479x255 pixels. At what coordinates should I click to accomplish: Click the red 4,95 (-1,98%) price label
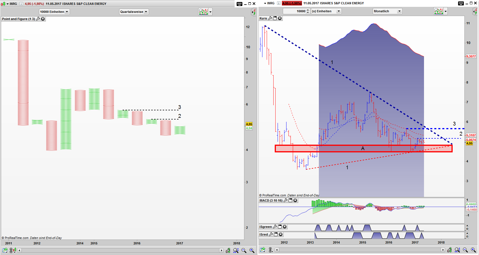click(292, 3)
